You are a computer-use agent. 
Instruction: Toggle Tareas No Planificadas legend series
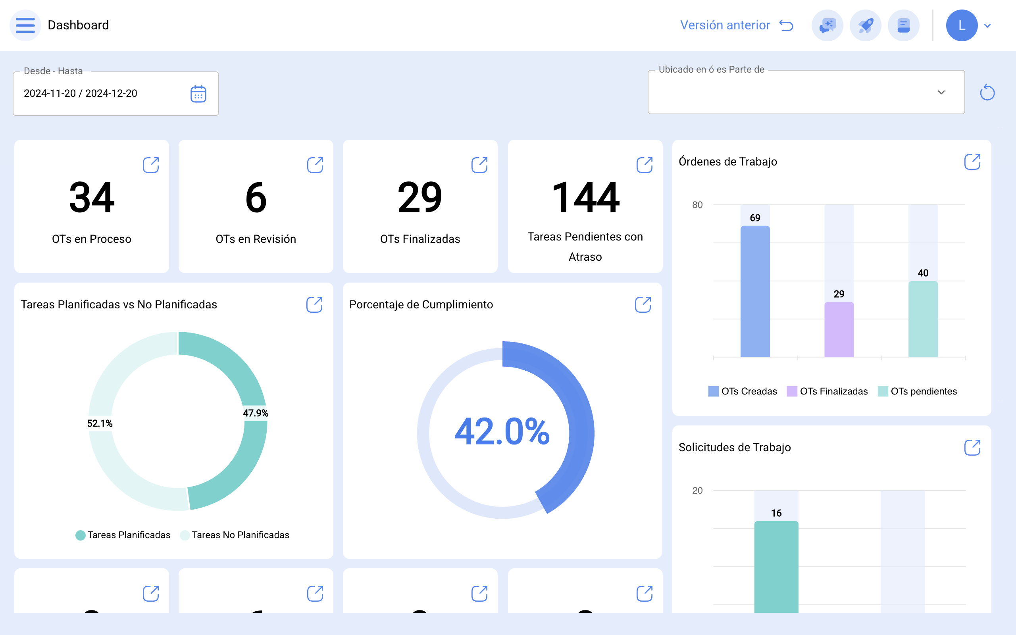(235, 535)
